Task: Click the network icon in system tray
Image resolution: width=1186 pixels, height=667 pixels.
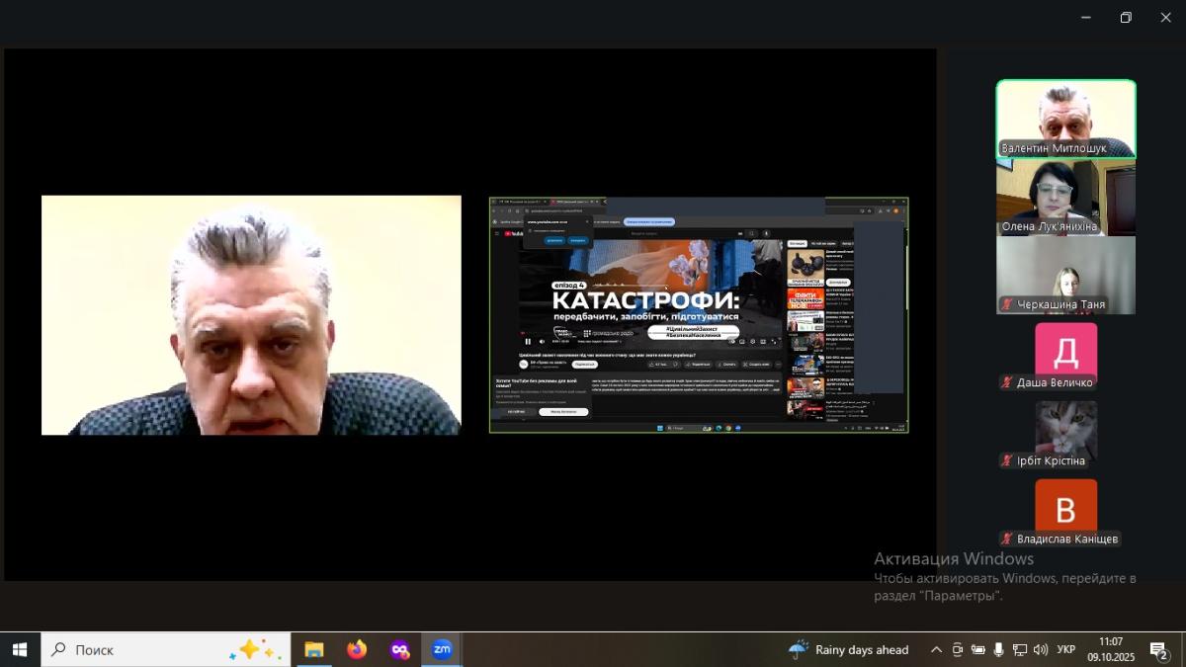Action: point(1020,649)
